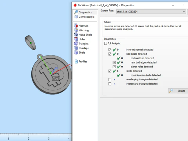
Task: Expand the Current Part dropdown arrow
Action: (x=184, y=12)
